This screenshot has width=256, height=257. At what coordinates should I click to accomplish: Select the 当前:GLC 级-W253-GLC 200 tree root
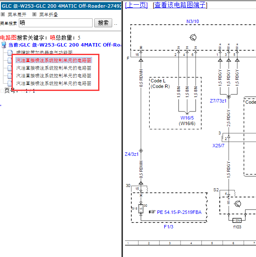pyautogui.click(x=65, y=45)
